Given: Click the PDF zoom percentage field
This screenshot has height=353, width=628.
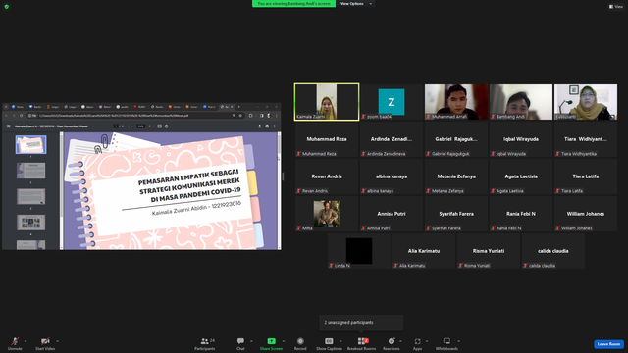Looking at the screenshot, I should point(141,126).
